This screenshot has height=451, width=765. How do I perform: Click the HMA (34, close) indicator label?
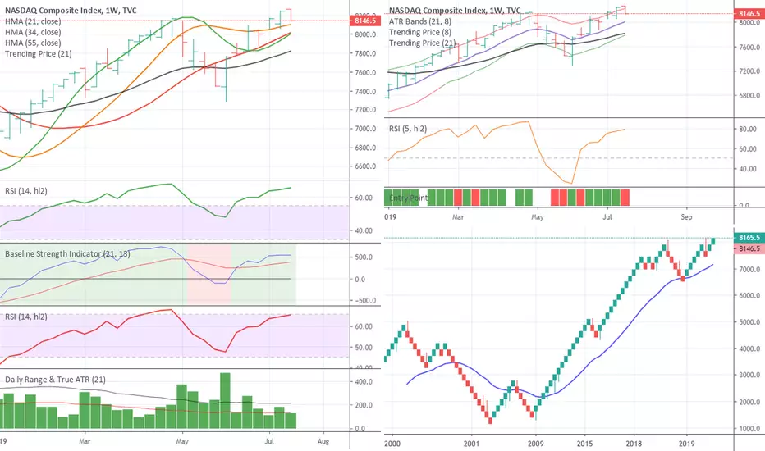point(33,32)
